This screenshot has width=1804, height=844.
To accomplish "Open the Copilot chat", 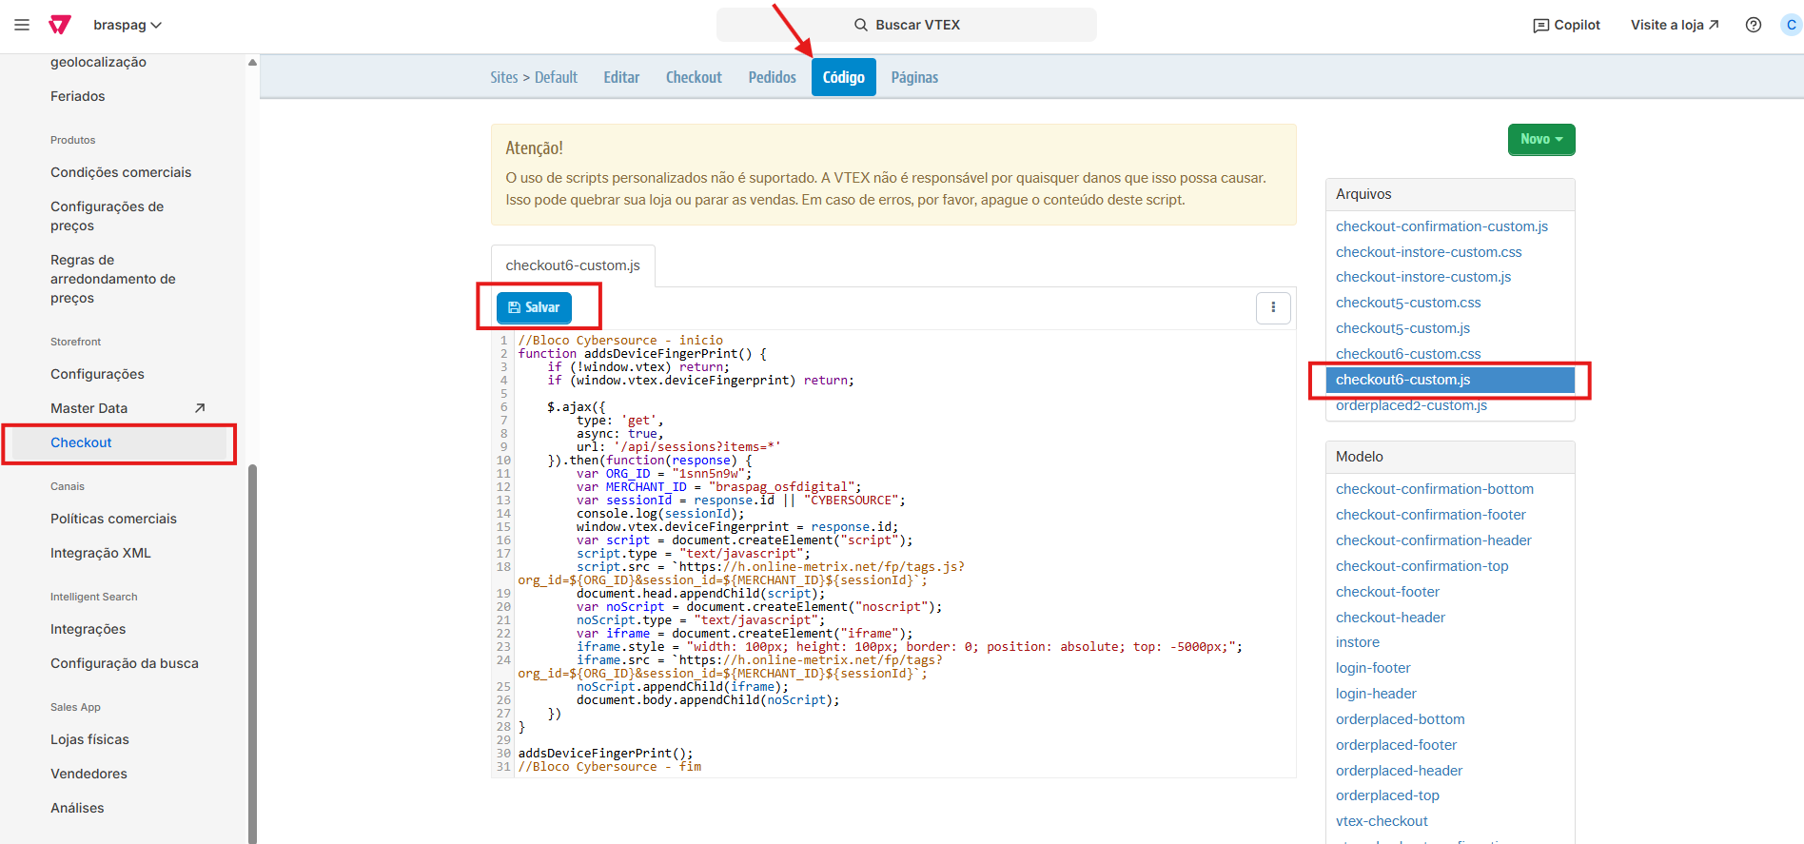I will (1566, 25).
